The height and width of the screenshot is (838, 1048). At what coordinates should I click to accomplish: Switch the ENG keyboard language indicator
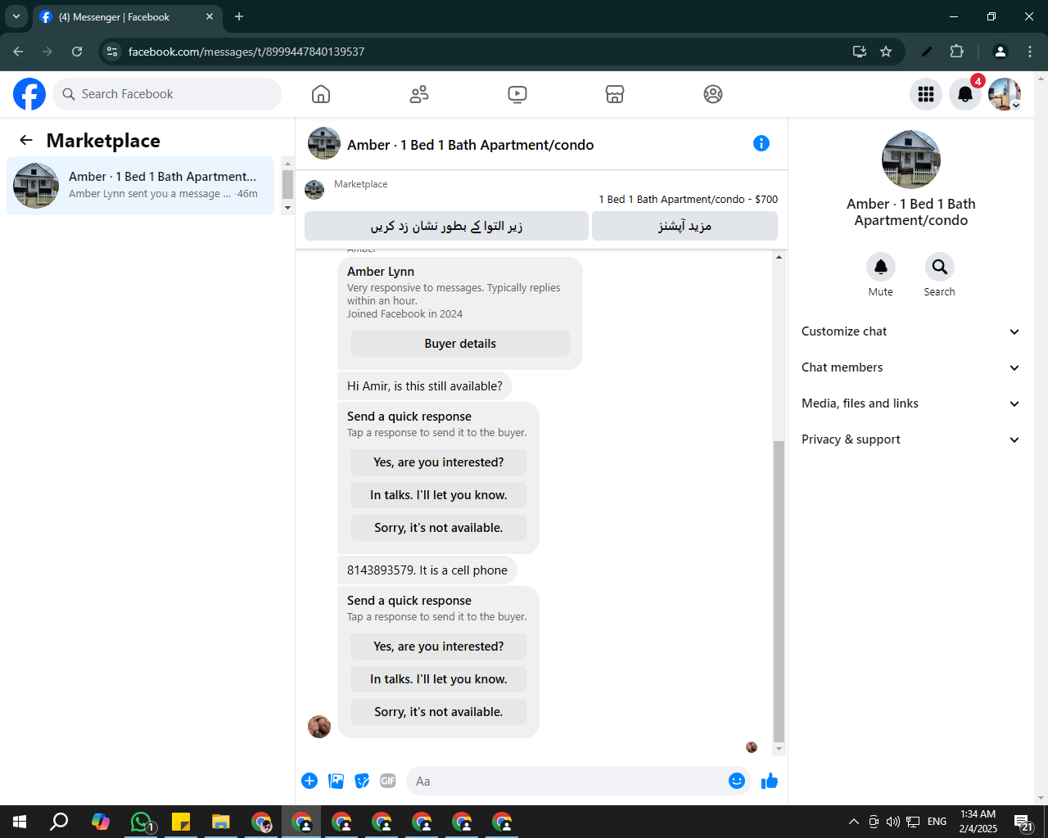[x=937, y=822]
